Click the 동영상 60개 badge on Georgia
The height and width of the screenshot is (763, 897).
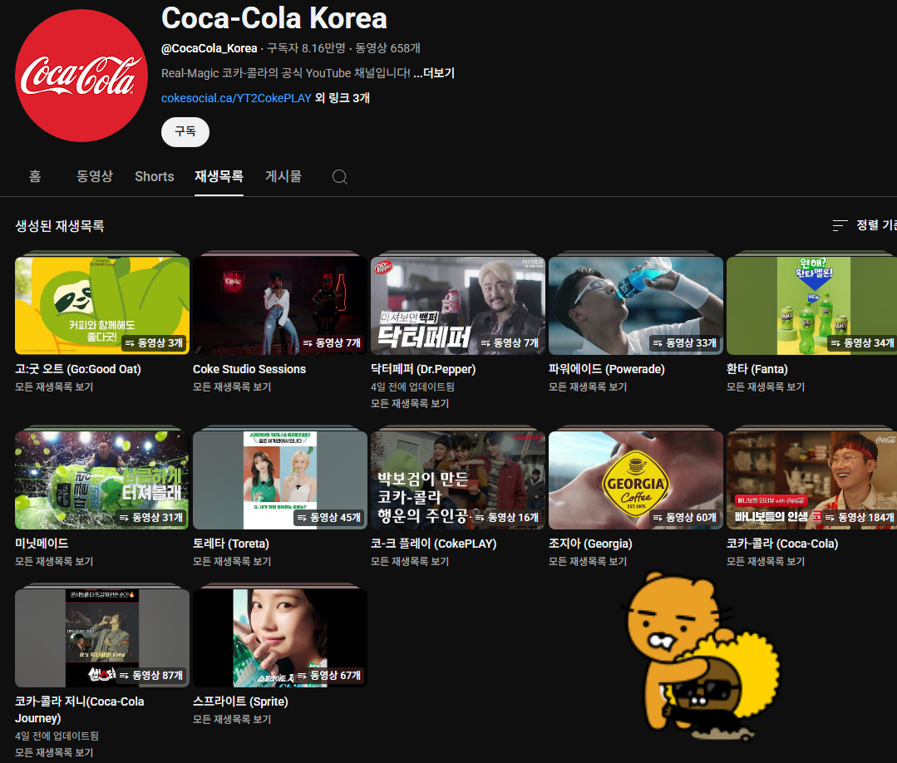(685, 517)
